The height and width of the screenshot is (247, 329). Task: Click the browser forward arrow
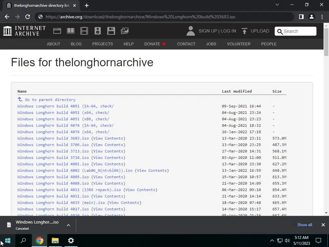[x=17, y=17]
